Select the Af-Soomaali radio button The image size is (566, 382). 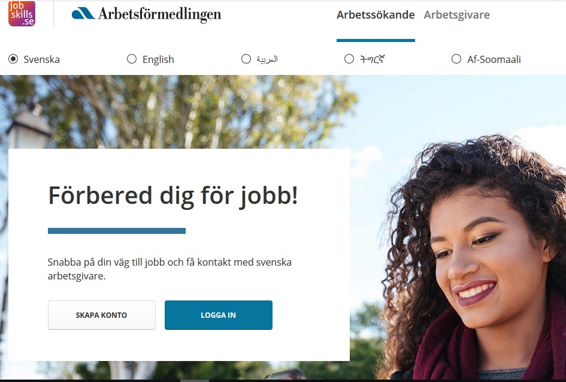pyautogui.click(x=456, y=59)
